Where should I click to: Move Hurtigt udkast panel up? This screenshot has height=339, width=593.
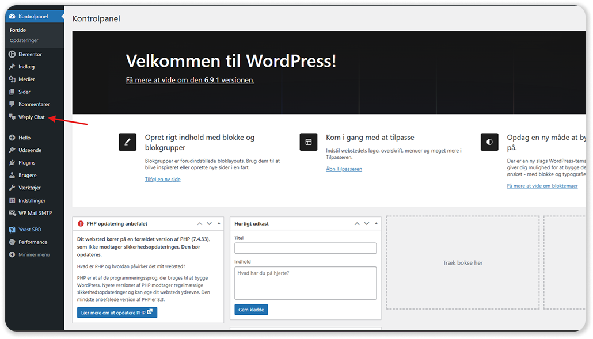point(356,224)
